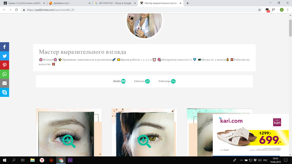Image resolution: width=292 pixels, height=164 pixels.
Task: Open the notification center
Action: (x=286, y=160)
